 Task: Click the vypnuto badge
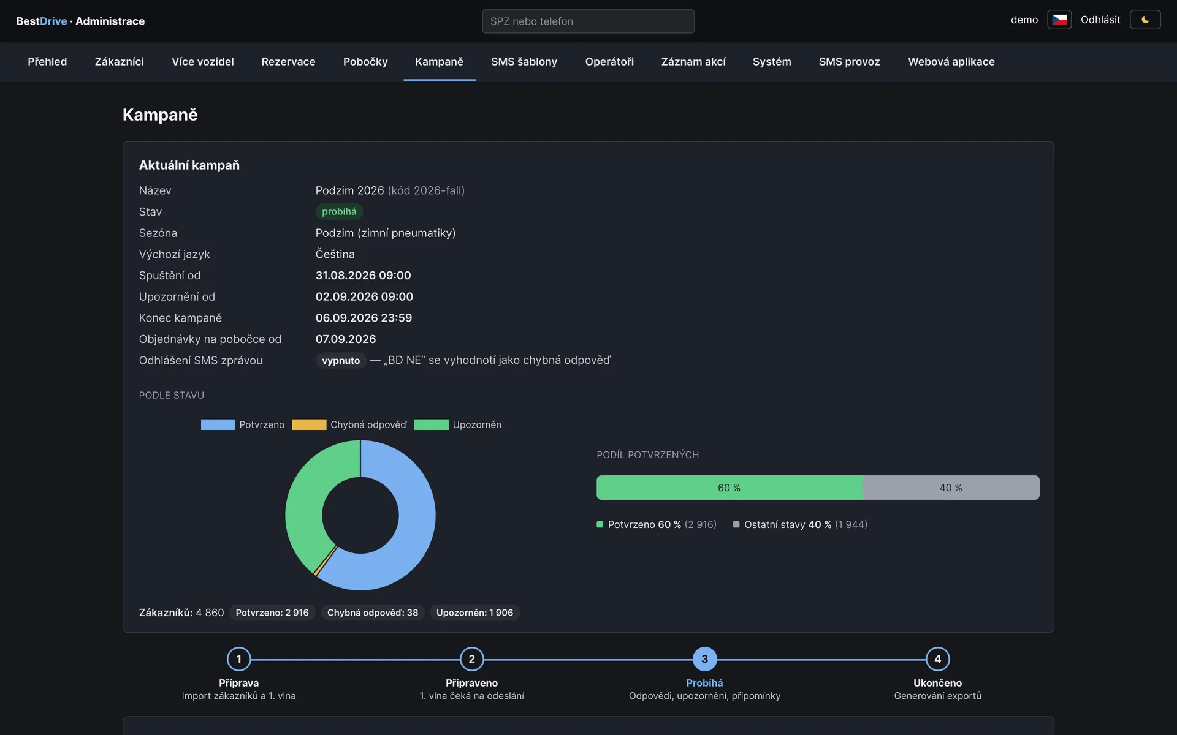[x=341, y=360]
